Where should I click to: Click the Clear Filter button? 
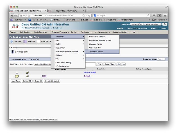(109, 64)
